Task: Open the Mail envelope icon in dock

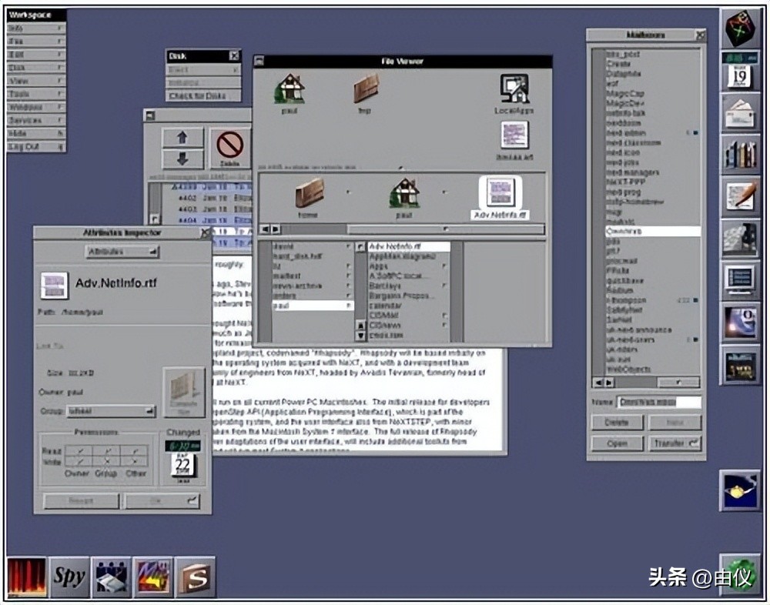Action: tap(740, 112)
